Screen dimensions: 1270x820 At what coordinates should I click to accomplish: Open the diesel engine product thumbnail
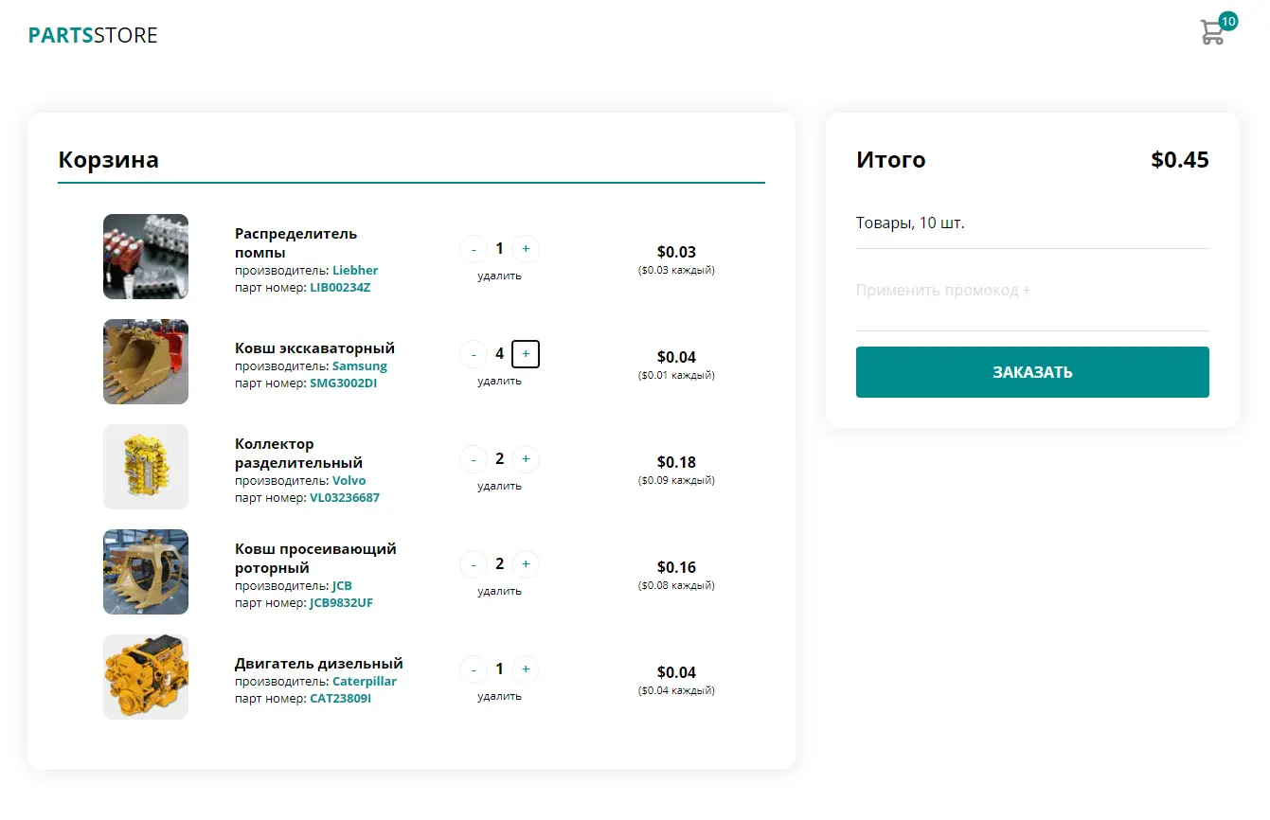coord(145,676)
